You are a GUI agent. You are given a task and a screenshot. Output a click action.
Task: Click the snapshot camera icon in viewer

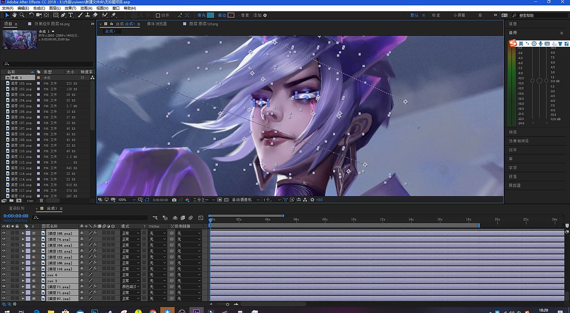pos(174,200)
